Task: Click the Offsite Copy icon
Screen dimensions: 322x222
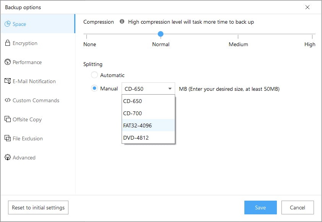Action: [x=7, y=119]
